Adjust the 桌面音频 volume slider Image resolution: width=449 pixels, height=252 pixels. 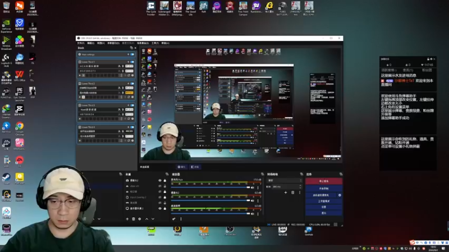coord(210,214)
